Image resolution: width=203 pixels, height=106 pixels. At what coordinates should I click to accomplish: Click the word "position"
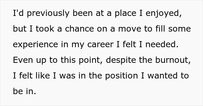(122, 76)
